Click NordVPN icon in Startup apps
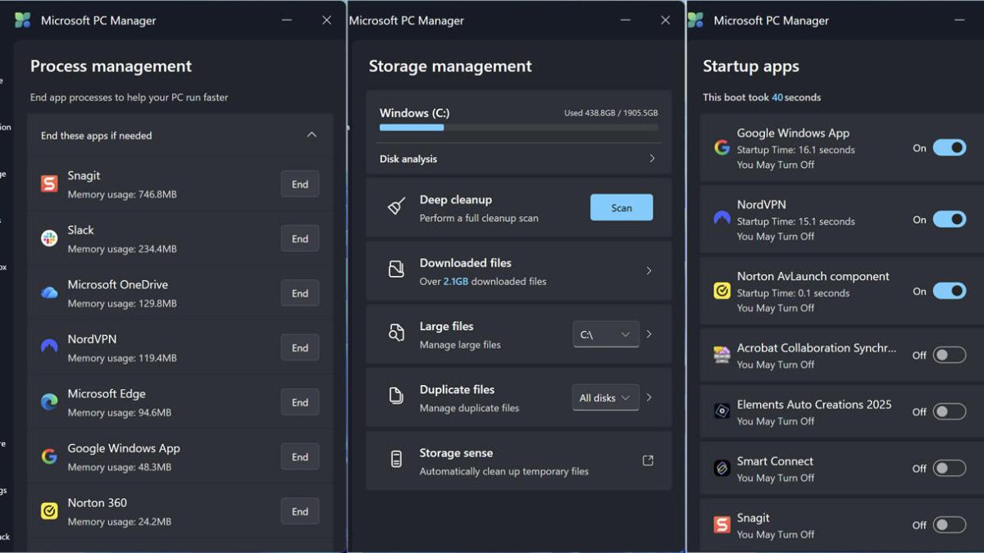 722,219
